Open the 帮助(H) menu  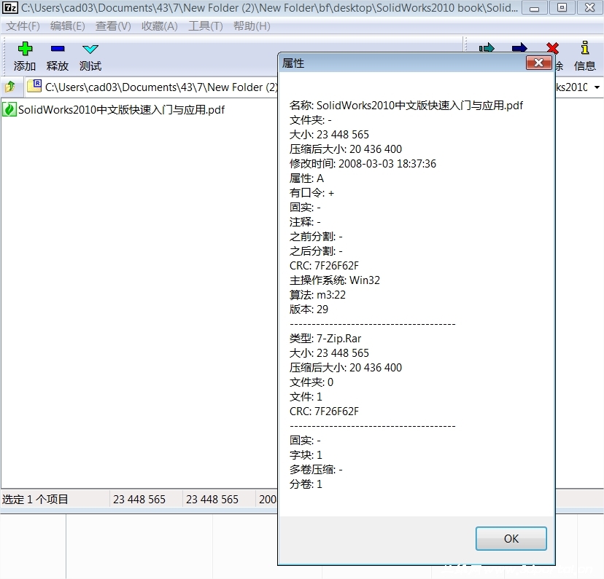pos(252,26)
